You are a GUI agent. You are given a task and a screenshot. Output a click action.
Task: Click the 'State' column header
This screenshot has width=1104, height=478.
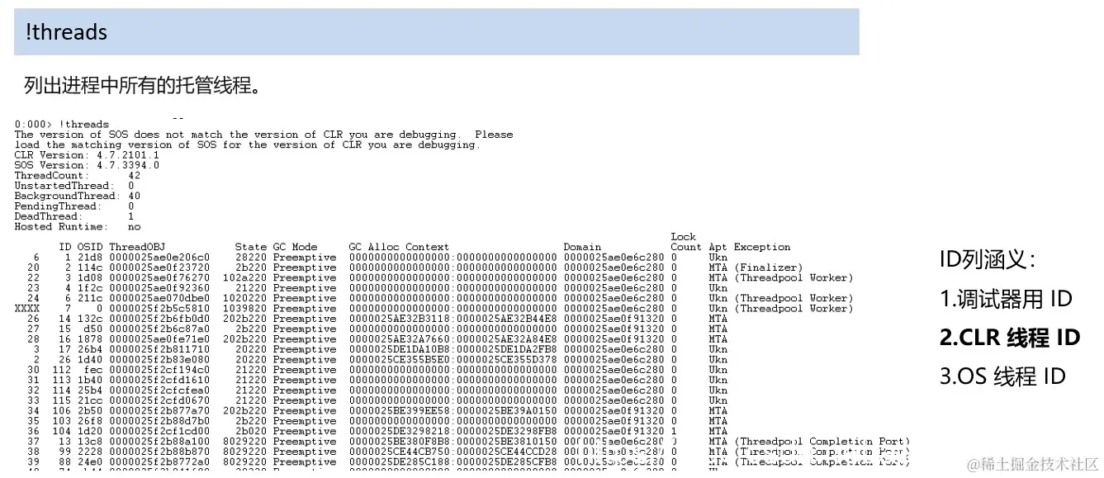click(x=251, y=247)
